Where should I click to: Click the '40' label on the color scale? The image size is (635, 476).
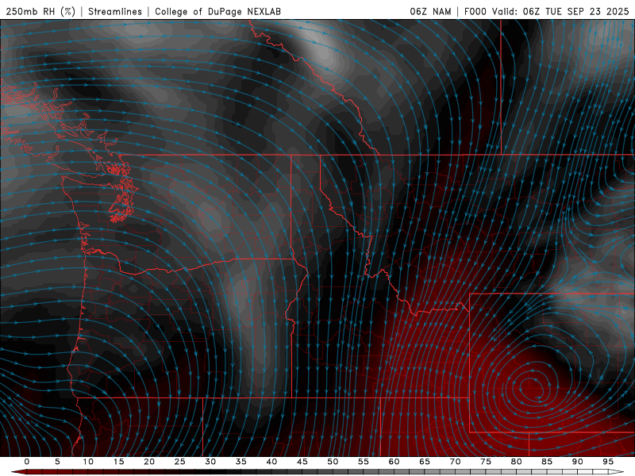[x=271, y=462]
